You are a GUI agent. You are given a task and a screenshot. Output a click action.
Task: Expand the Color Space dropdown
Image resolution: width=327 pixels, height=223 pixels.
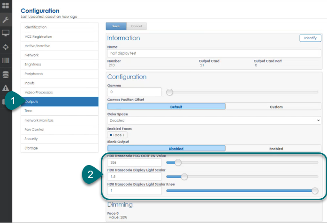214,120
